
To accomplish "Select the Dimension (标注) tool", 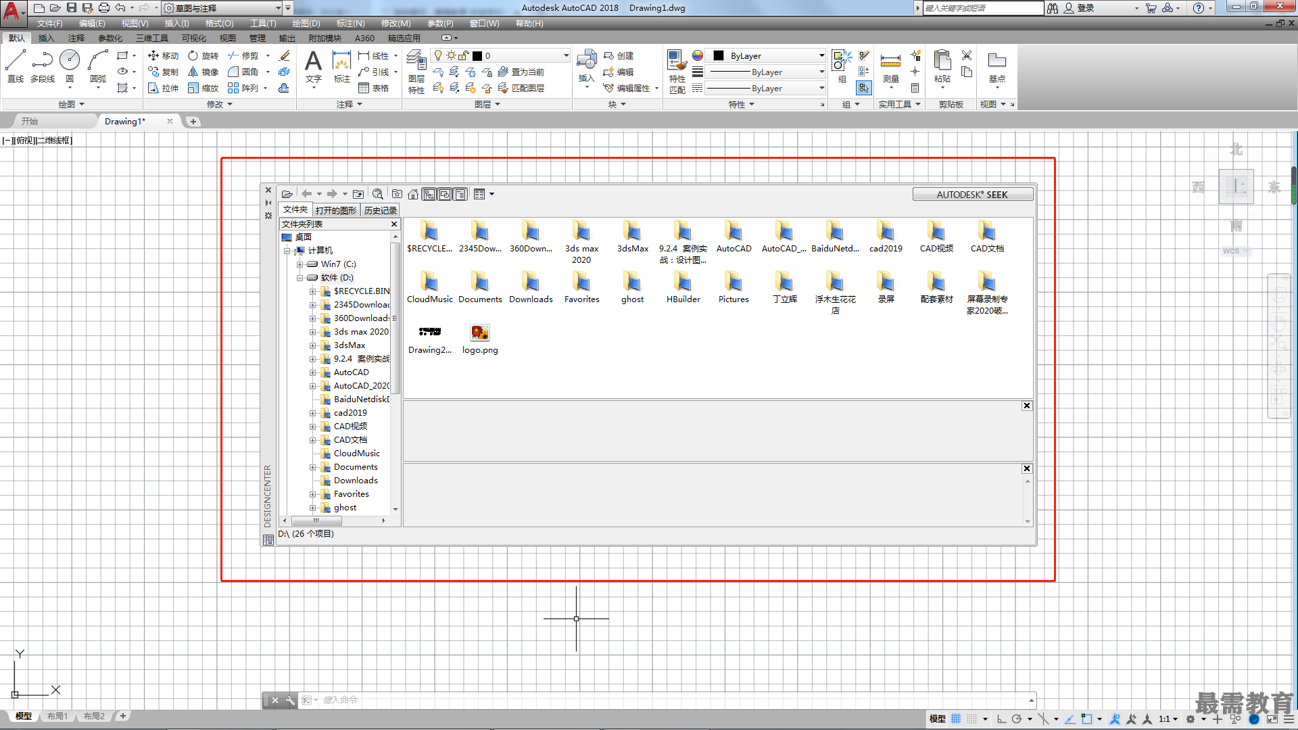I will (342, 66).
